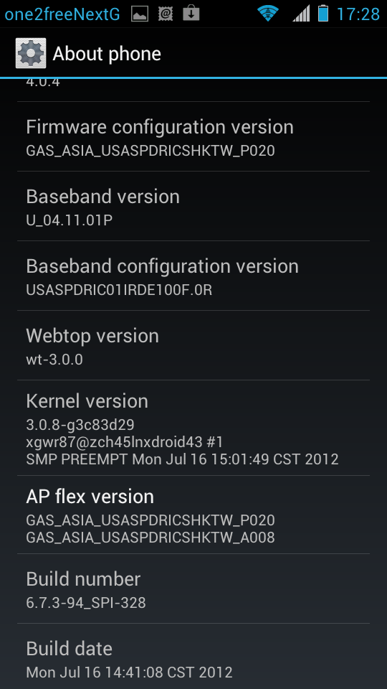Image resolution: width=387 pixels, height=689 pixels.
Task: Tap the 4.0.4 Android version value
Action: pos(43,82)
